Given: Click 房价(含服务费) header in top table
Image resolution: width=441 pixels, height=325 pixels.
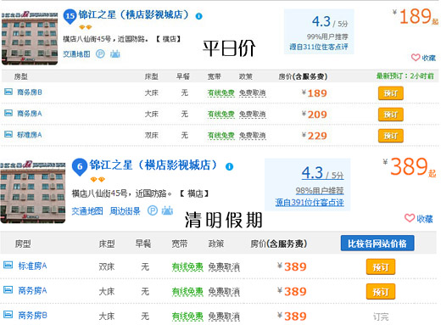Looking at the screenshot, I should click(x=303, y=76).
